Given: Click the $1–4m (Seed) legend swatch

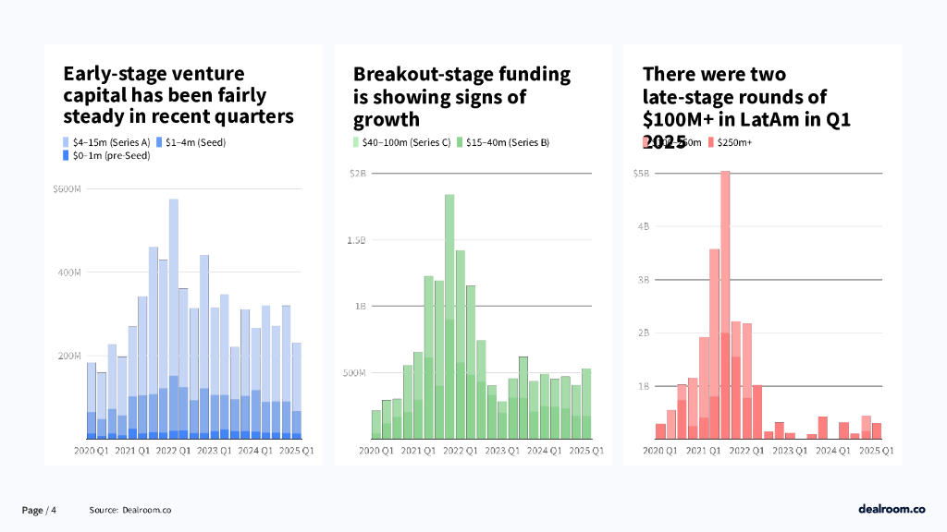Looking at the screenshot, I should click(x=159, y=142).
